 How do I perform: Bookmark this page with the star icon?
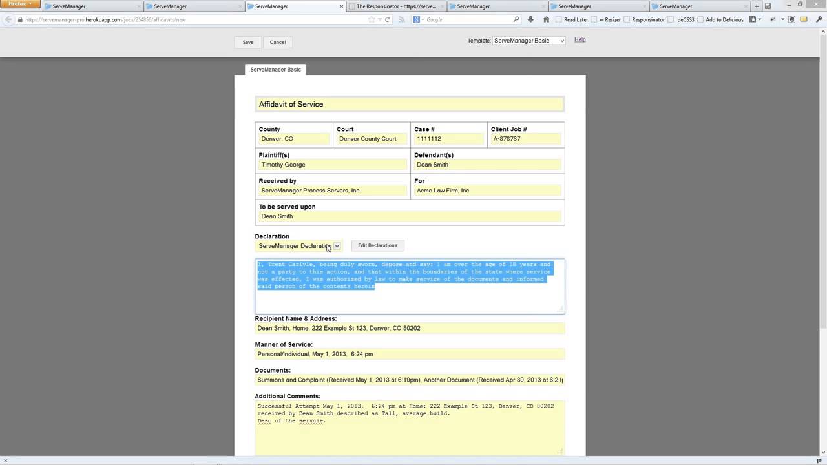[x=371, y=19]
